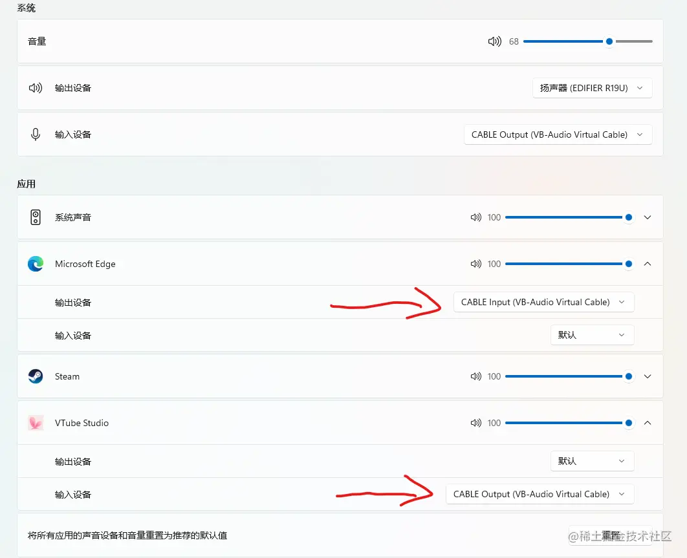
Task: Click the 应用 section heading
Action: (x=27, y=184)
